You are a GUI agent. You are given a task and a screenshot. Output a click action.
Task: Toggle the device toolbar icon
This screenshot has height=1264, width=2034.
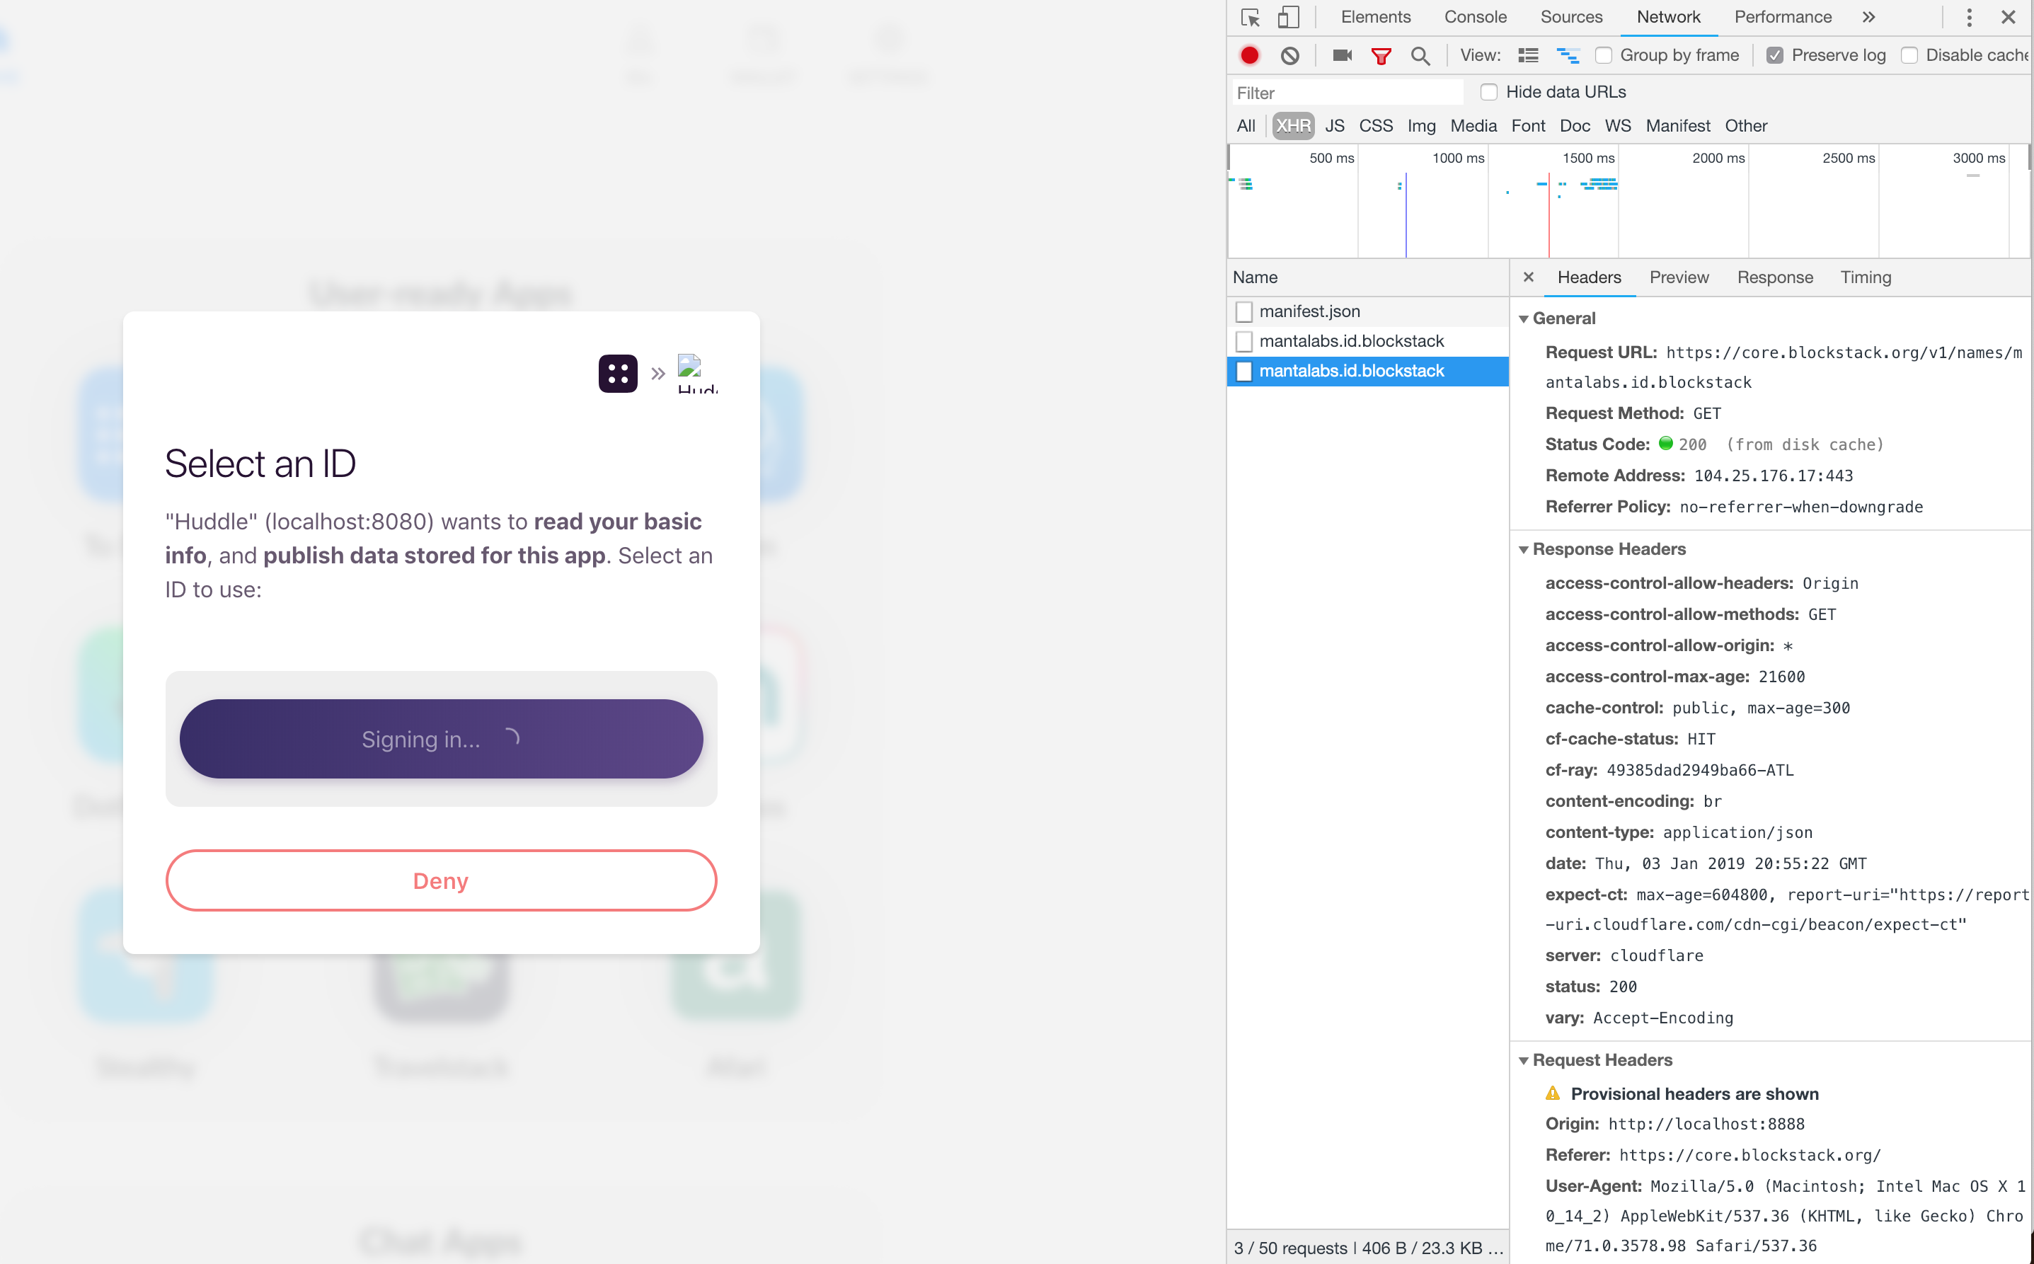(1288, 18)
